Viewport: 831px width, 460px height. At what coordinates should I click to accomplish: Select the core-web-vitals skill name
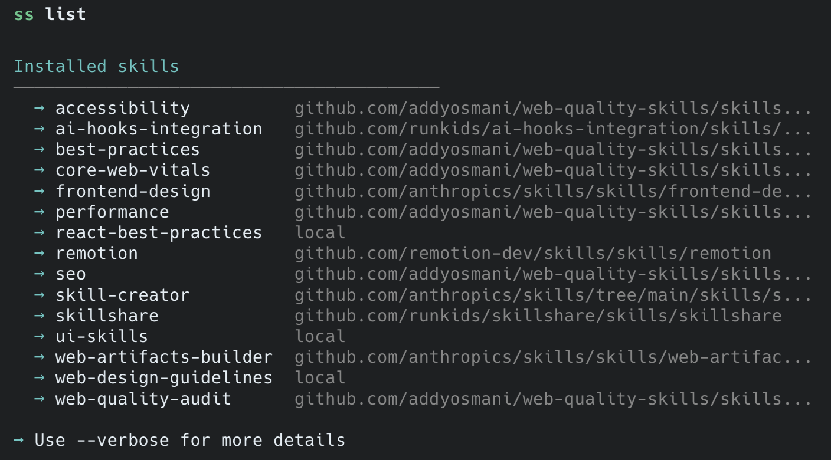(133, 170)
